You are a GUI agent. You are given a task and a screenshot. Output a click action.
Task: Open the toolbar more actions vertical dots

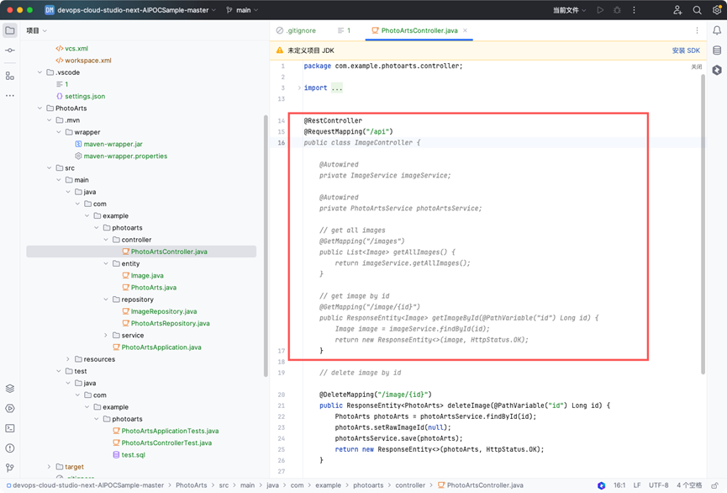pyautogui.click(x=634, y=10)
